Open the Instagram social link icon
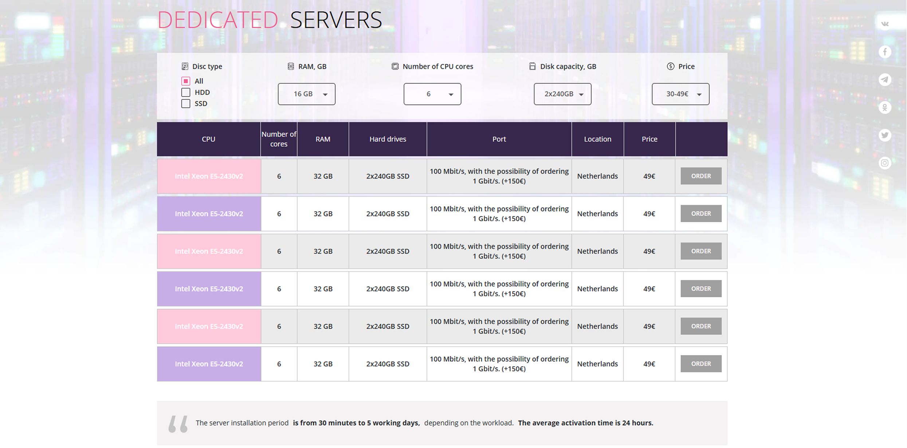This screenshot has height=448, width=907. (x=885, y=163)
